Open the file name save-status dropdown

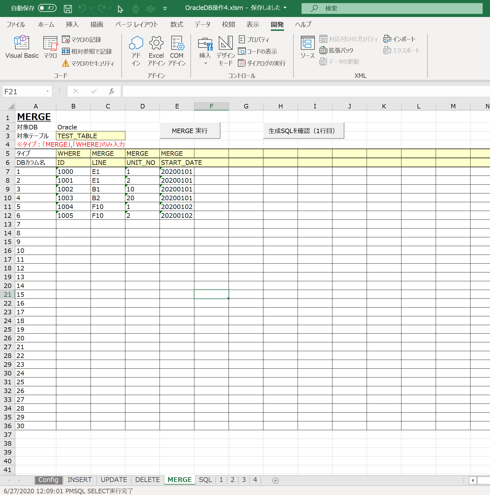285,8
